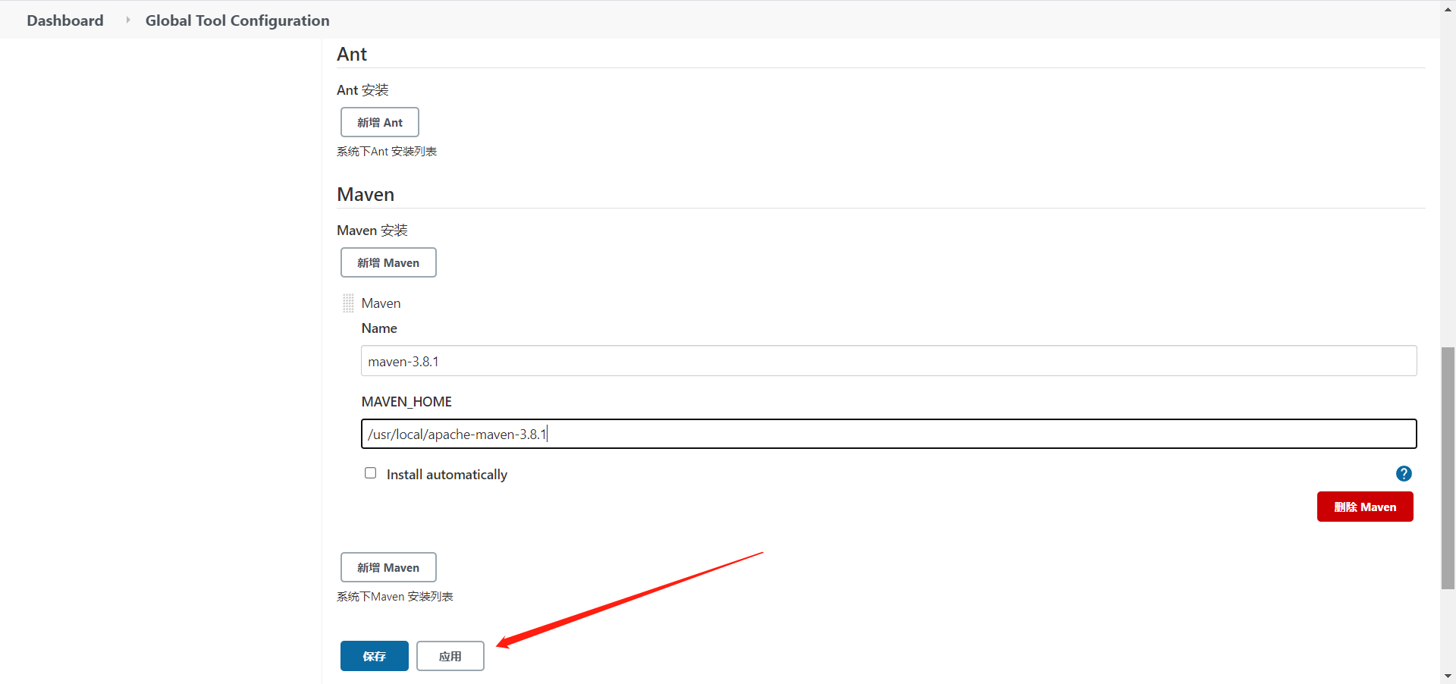Click the top 新增 Maven button

(x=388, y=262)
